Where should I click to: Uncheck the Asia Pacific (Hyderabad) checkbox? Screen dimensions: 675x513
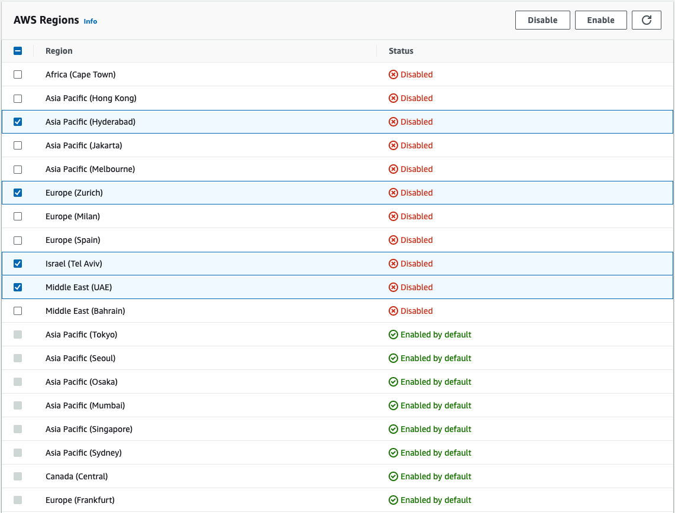coord(18,122)
